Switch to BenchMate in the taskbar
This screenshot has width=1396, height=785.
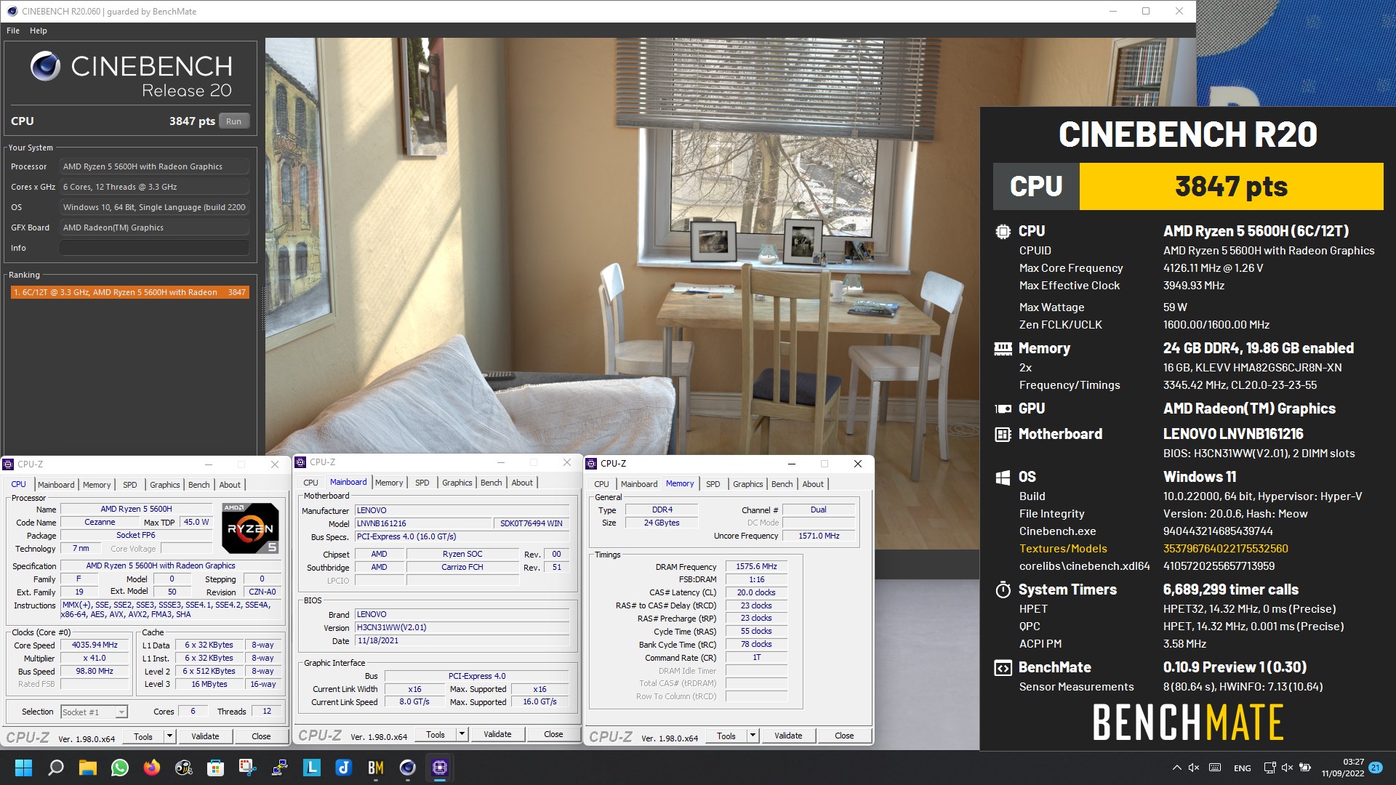(x=375, y=768)
